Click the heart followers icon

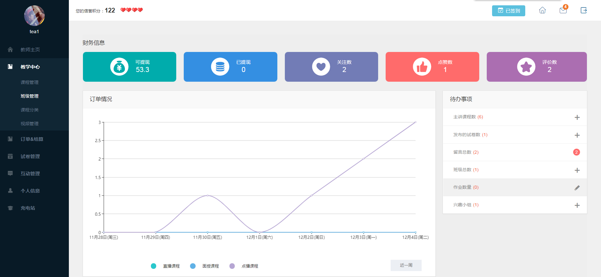(321, 67)
